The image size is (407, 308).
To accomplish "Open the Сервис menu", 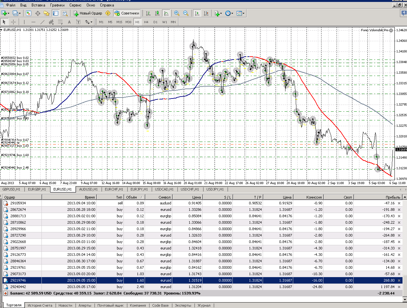I will (x=76, y=5).
